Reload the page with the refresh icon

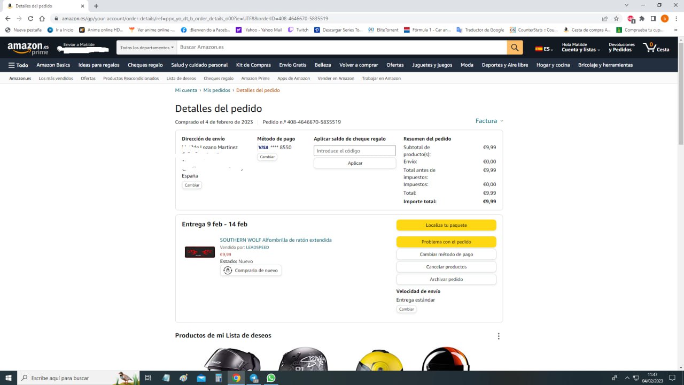(30, 18)
